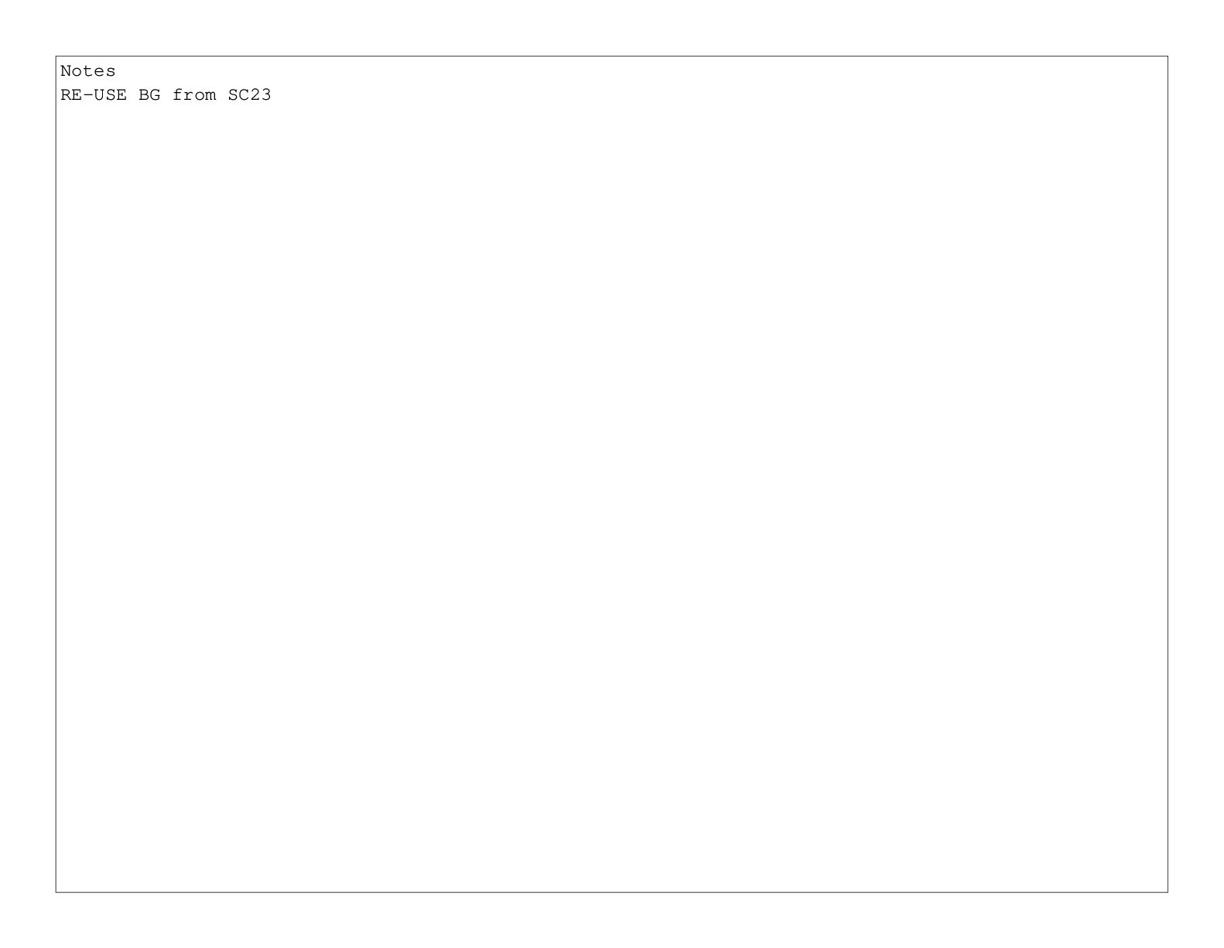Click the empty center of the Notes box
1224x948 pixels.
pyautogui.click(x=611, y=474)
